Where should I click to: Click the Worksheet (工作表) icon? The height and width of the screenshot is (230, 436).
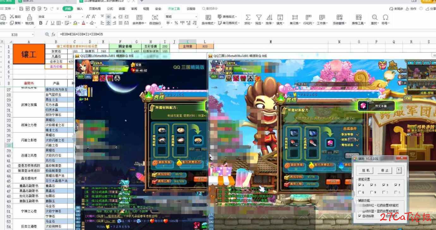322,17
